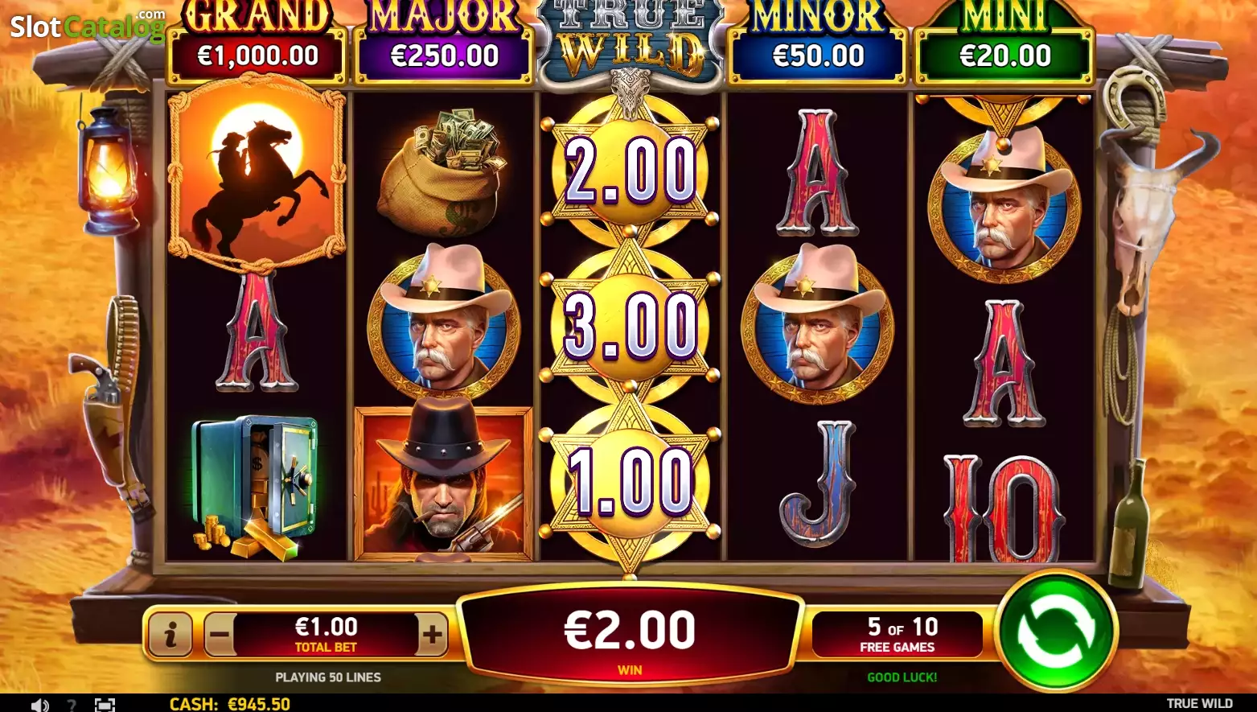Click the sheriff star showing 1.00
The height and width of the screenshot is (712, 1257).
point(630,482)
